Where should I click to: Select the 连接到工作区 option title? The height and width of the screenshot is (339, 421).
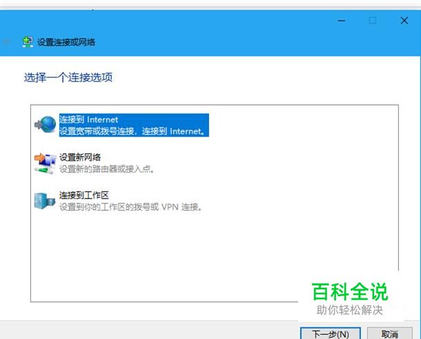(84, 196)
